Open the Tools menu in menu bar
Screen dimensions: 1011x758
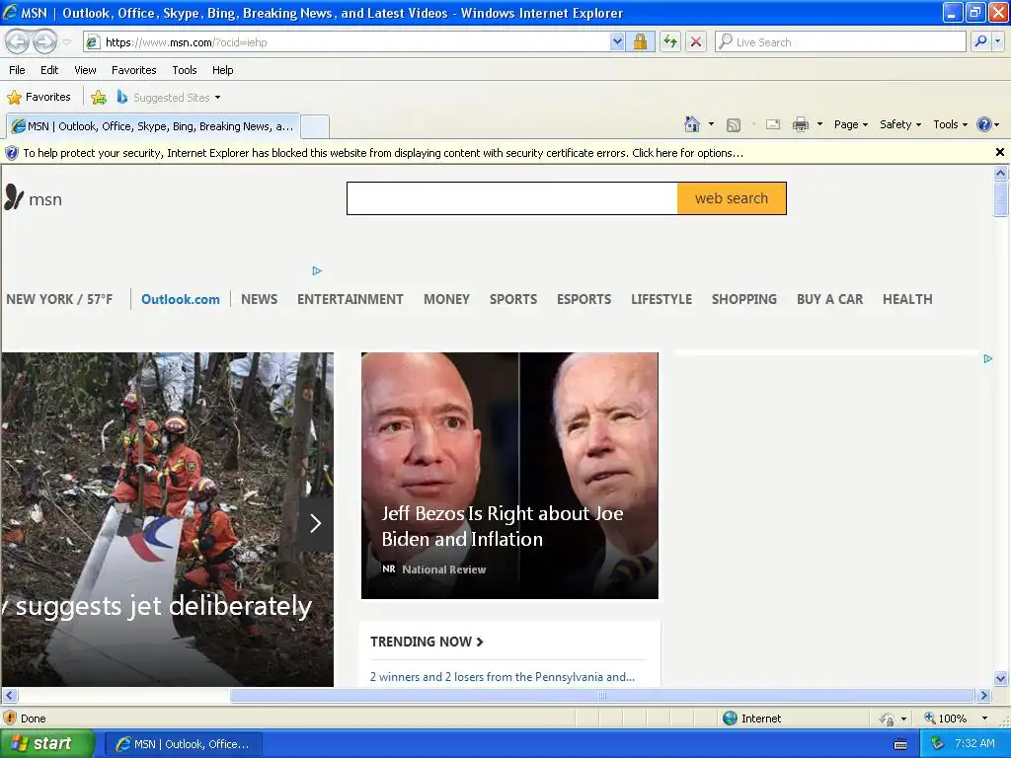[x=185, y=70]
